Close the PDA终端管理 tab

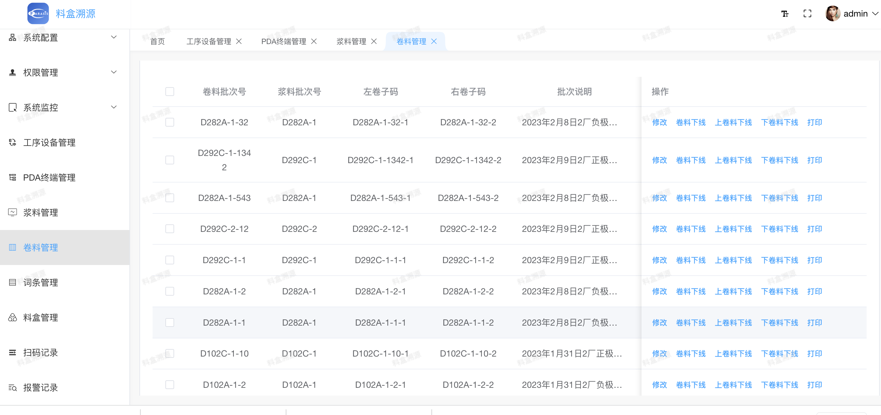tap(314, 41)
